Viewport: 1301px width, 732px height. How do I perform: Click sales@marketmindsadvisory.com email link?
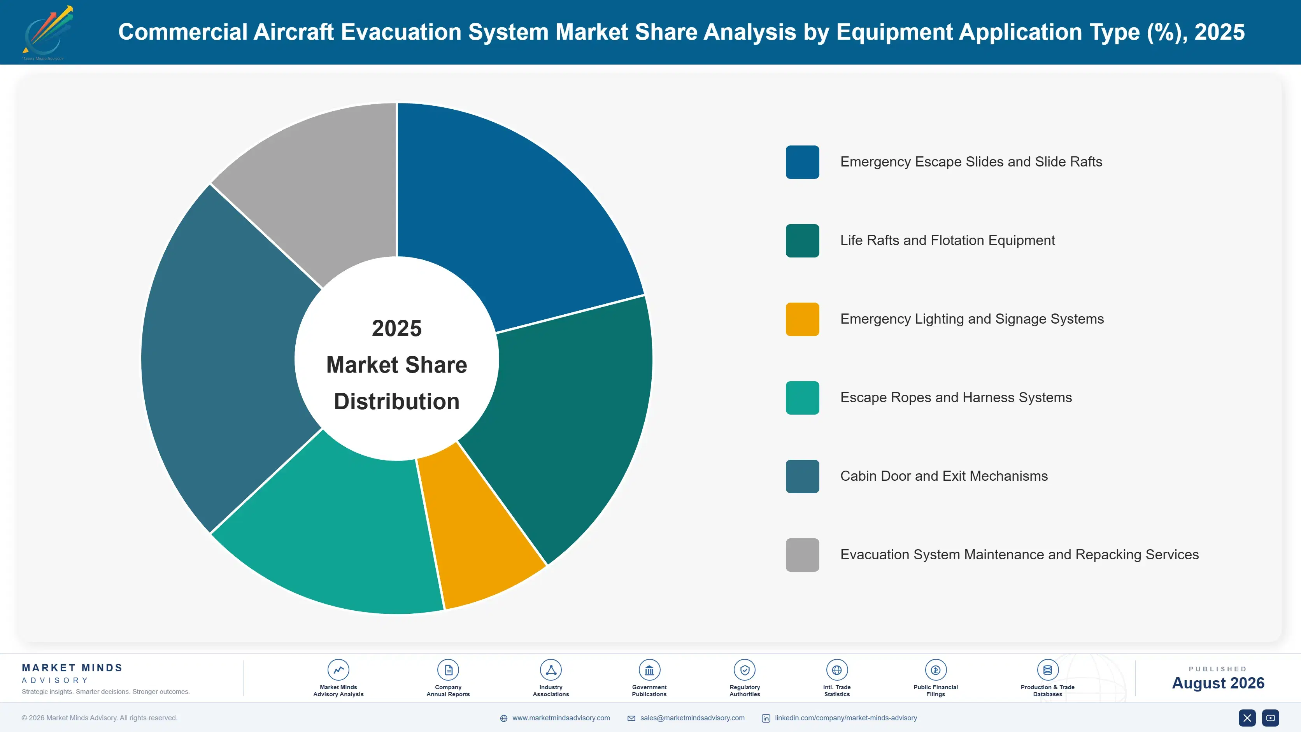click(x=693, y=718)
